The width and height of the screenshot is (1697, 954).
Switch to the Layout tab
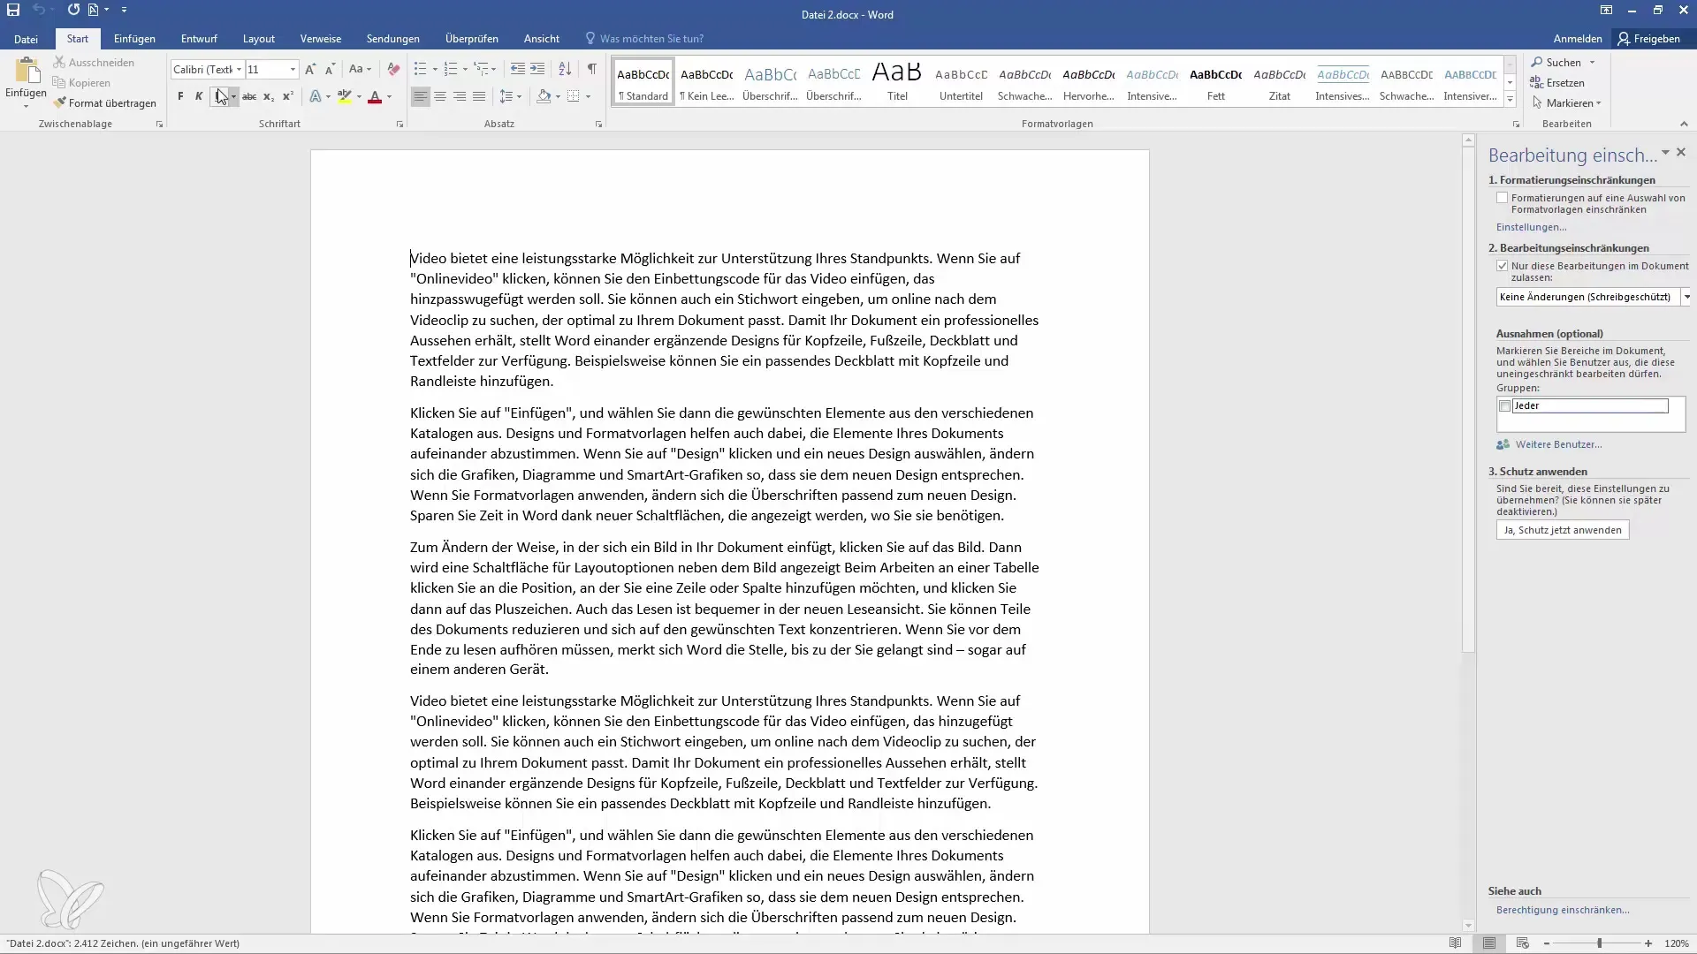pyautogui.click(x=259, y=39)
